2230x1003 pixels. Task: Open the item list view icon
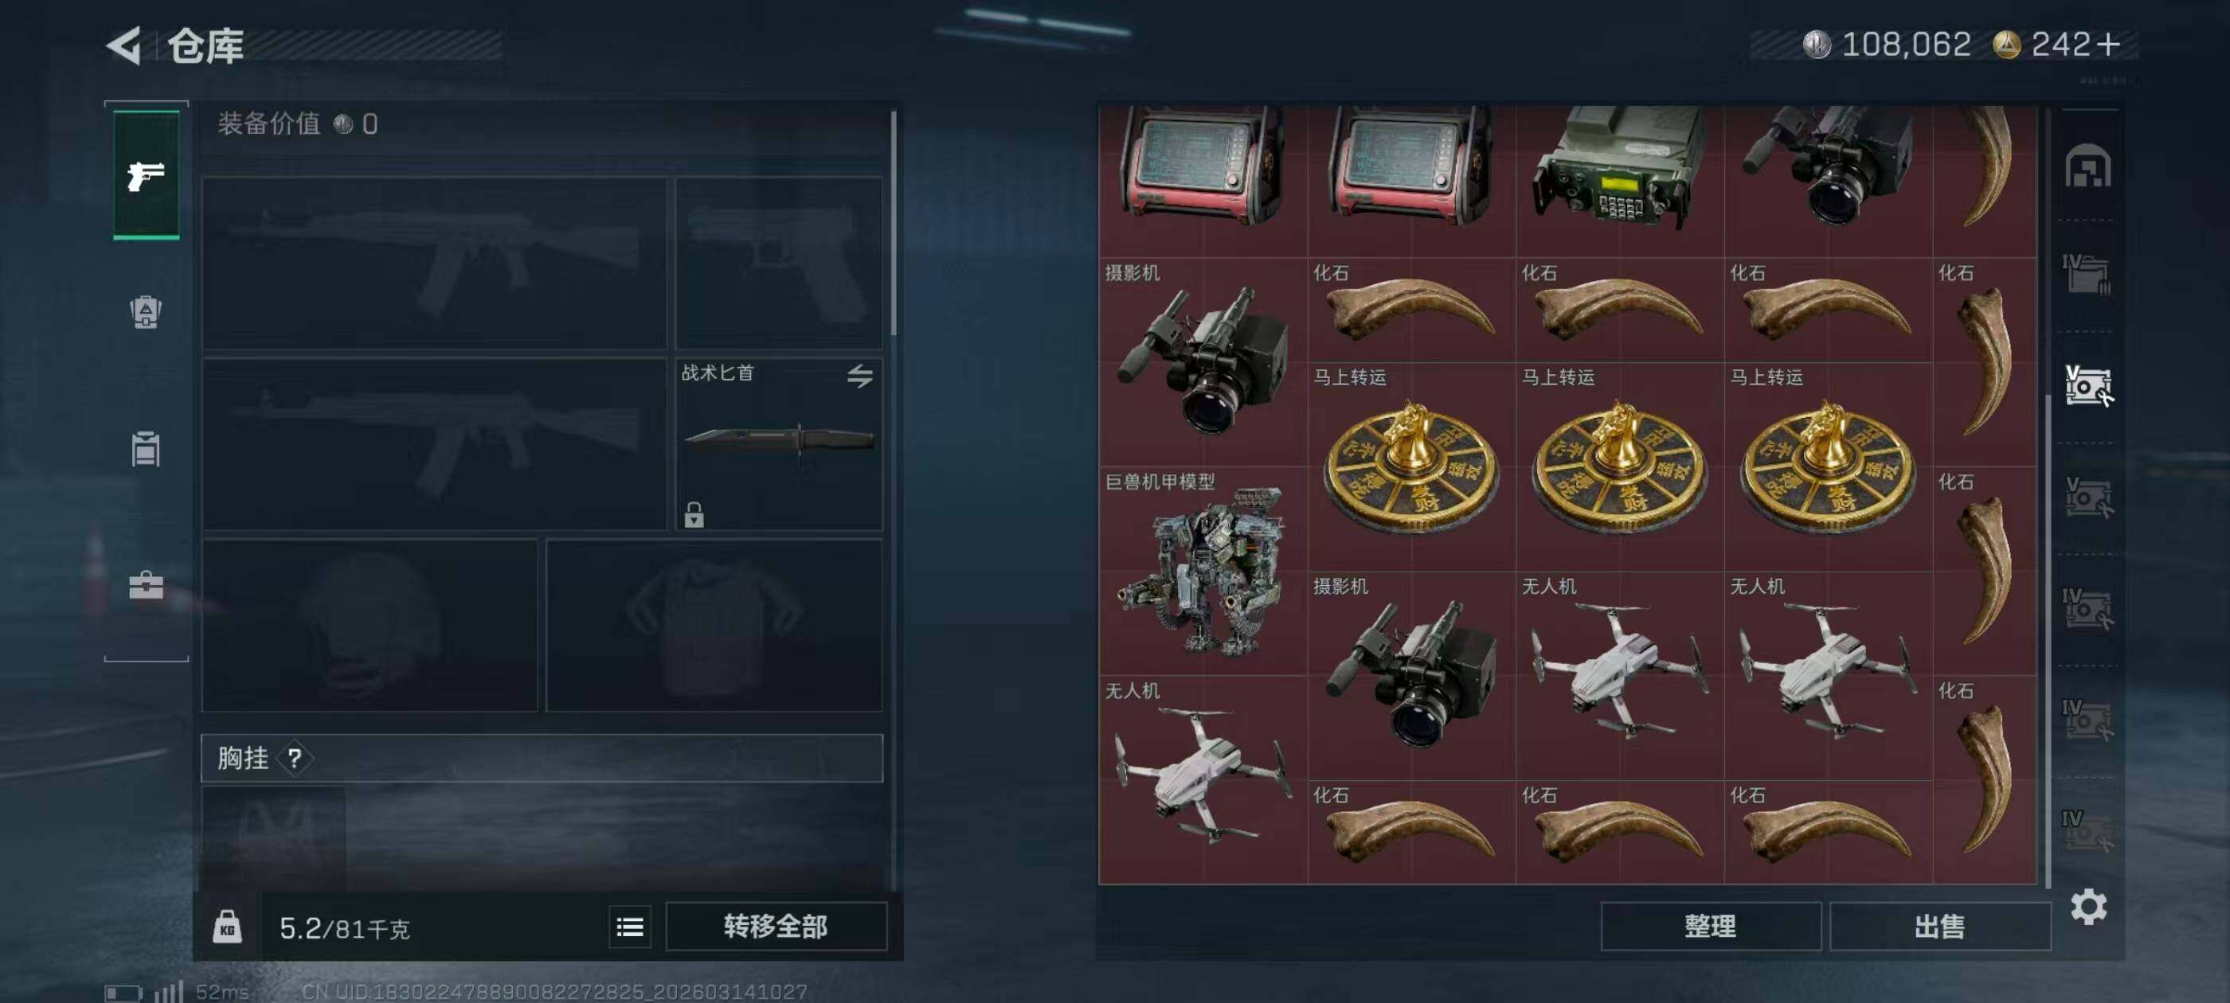click(629, 927)
